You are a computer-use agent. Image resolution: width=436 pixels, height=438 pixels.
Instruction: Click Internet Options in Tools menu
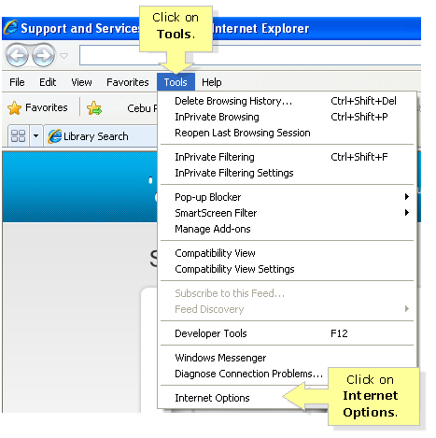pyautogui.click(x=212, y=398)
